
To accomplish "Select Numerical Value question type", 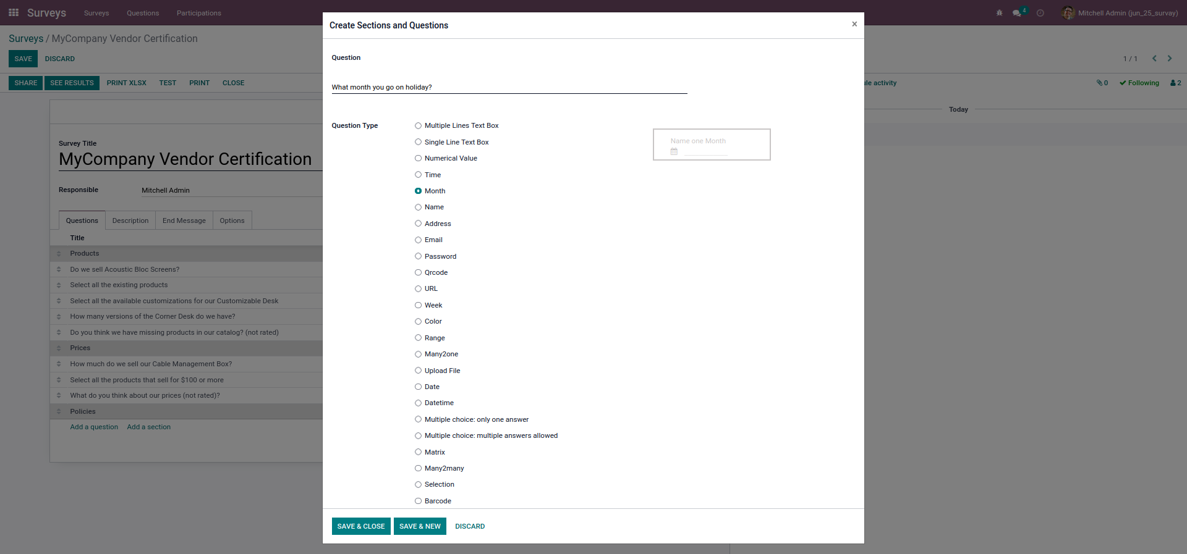I will [419, 158].
